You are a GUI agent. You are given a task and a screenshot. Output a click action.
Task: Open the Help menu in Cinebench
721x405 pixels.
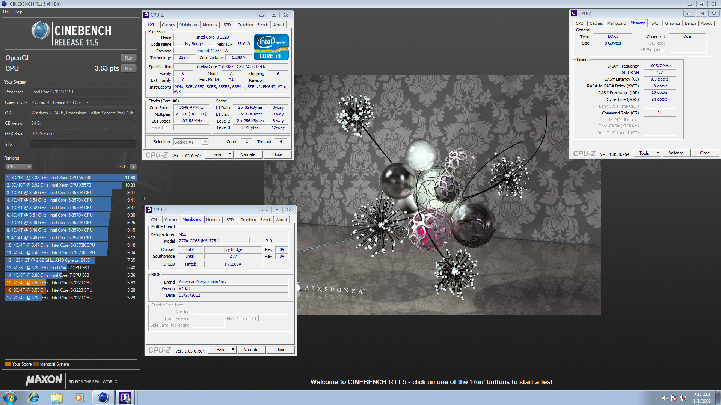[18, 12]
